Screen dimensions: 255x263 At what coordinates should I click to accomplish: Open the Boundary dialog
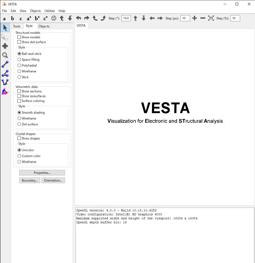[30, 180]
